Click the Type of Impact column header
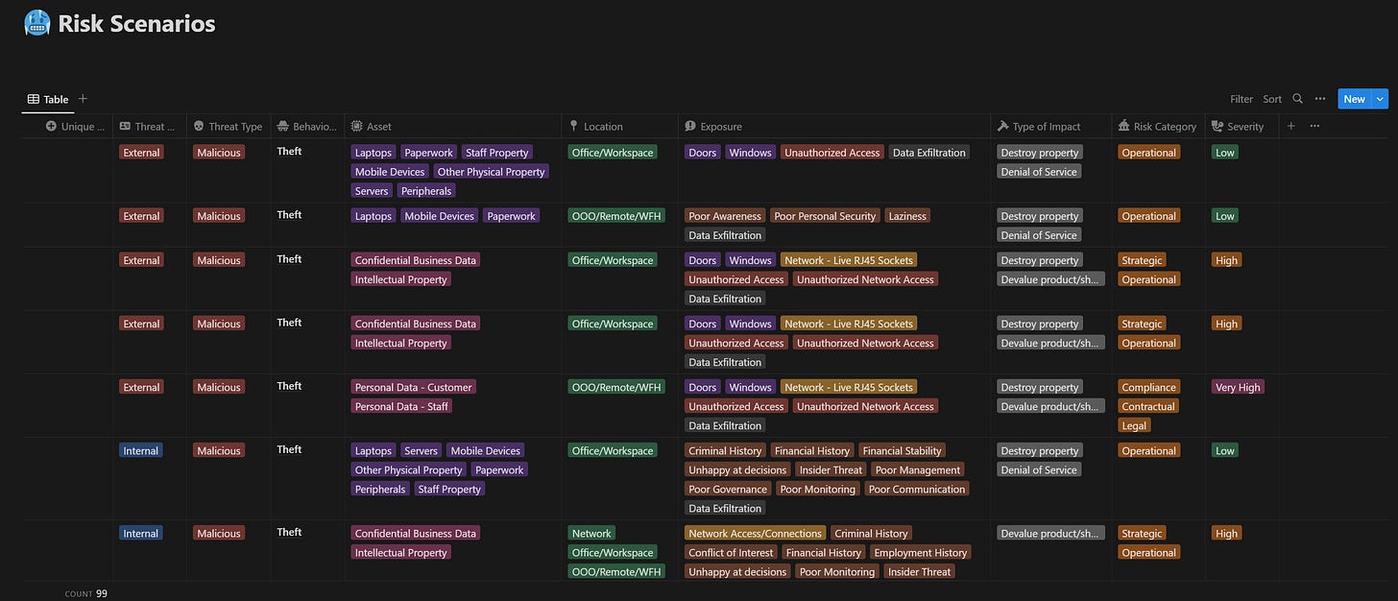Viewport: 1398px width, 601px height. pos(1039,126)
